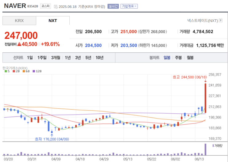Click the tall red 06/18 candlestick

206,98
